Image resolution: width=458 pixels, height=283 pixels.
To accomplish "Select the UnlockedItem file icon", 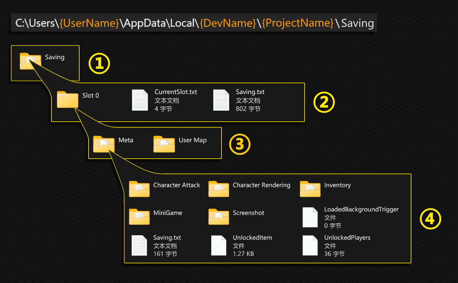I will click(219, 246).
